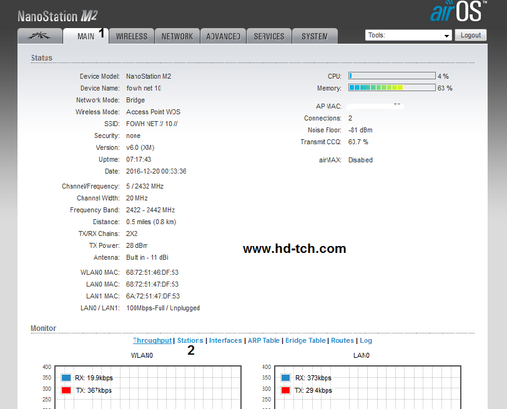Open the ARP Table link
This screenshot has width=507, height=409.
click(x=263, y=340)
